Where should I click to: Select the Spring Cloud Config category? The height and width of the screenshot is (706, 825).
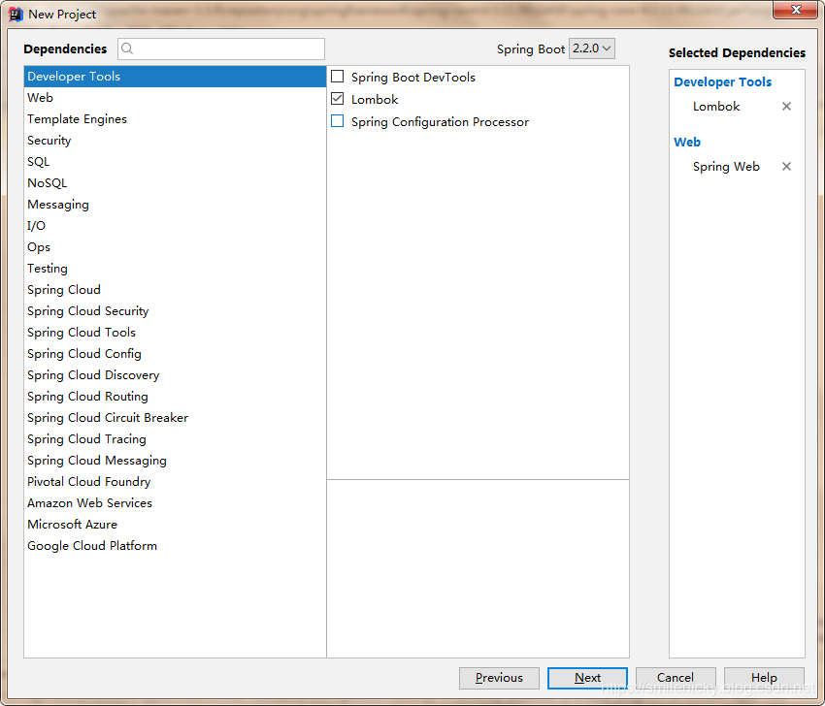(175, 354)
